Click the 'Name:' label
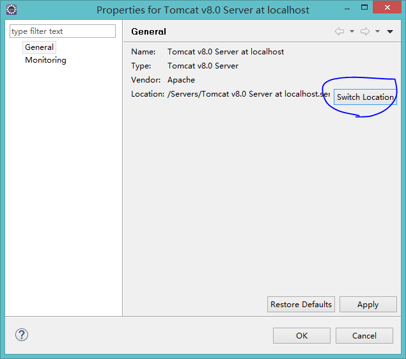The image size is (406, 359). [x=143, y=52]
